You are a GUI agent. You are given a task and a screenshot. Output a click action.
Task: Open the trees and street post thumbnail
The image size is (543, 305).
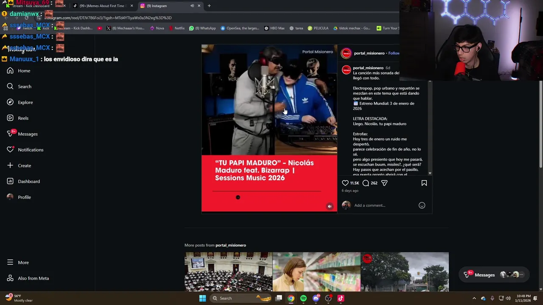click(x=405, y=272)
